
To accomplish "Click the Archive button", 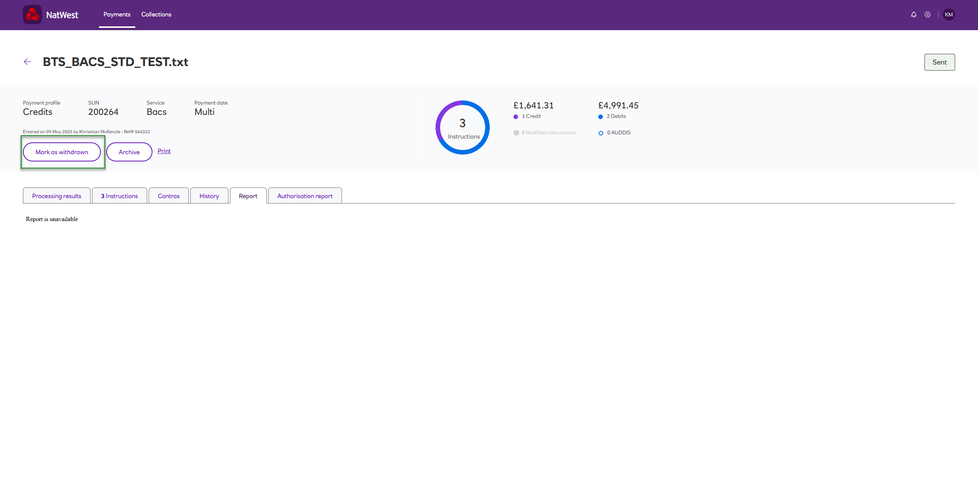I will coord(129,152).
